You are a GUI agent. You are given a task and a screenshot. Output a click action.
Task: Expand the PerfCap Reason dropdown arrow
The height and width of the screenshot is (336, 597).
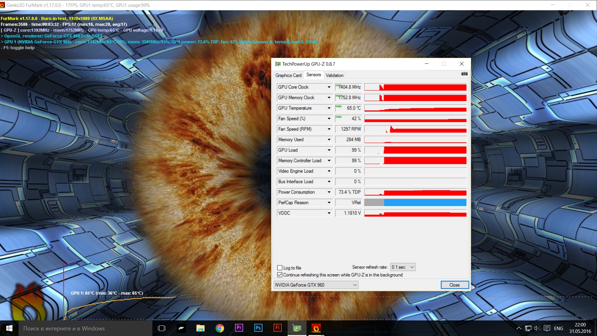pos(329,203)
